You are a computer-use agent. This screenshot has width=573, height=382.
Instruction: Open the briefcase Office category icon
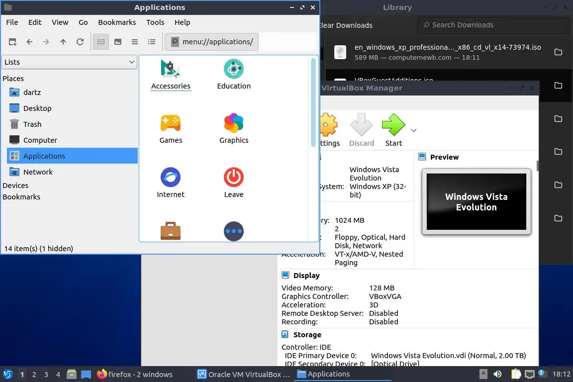(x=171, y=231)
